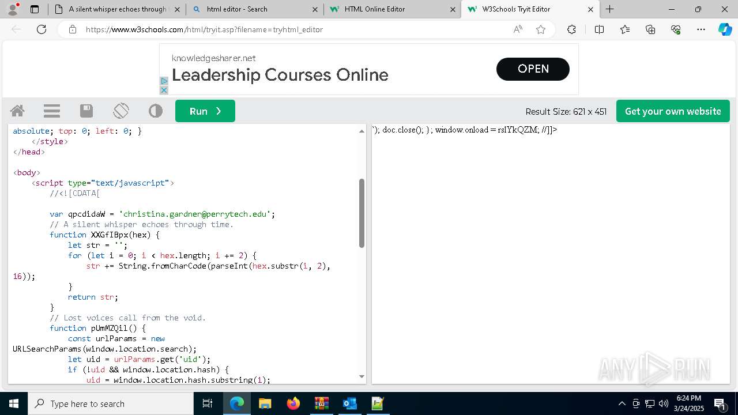Refresh the current page
This screenshot has width=738, height=415.
[42, 29]
